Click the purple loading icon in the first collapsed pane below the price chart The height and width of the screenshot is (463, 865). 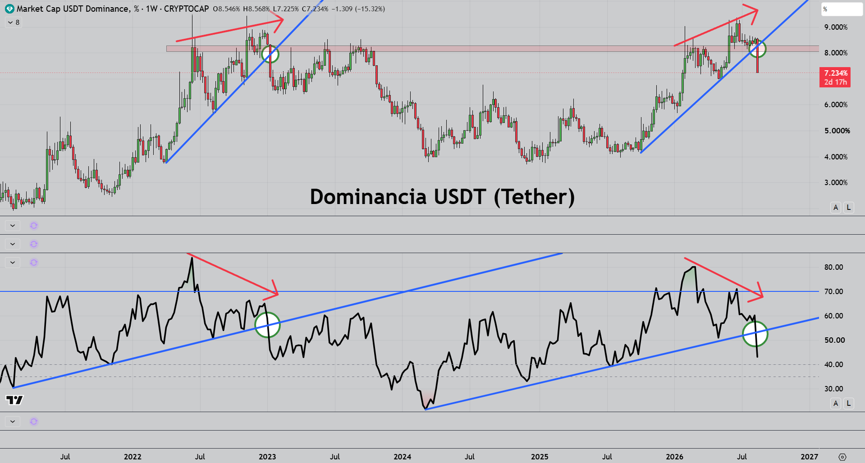34,226
